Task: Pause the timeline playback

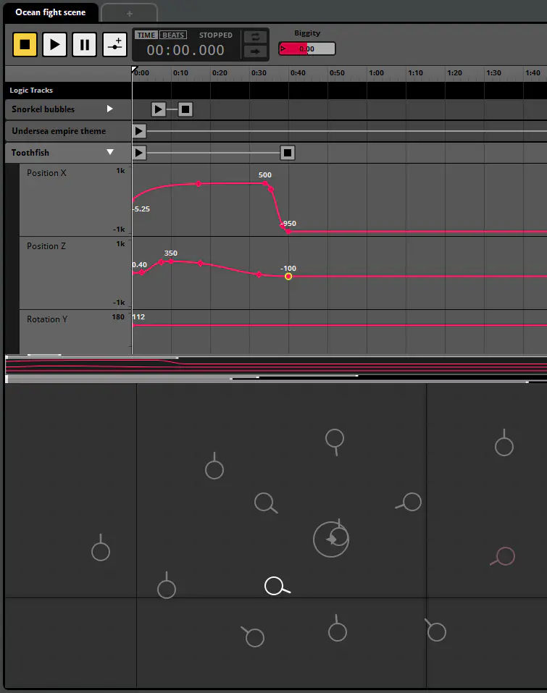Action: (x=85, y=44)
